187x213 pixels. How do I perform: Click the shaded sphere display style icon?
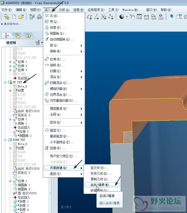coord(122,17)
